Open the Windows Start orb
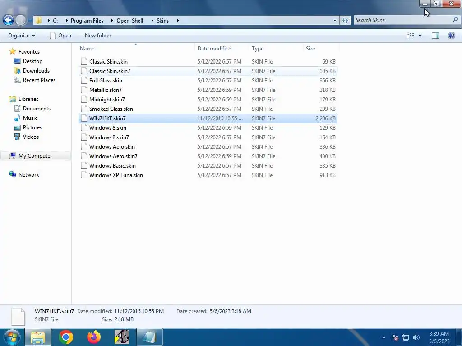 click(12, 337)
